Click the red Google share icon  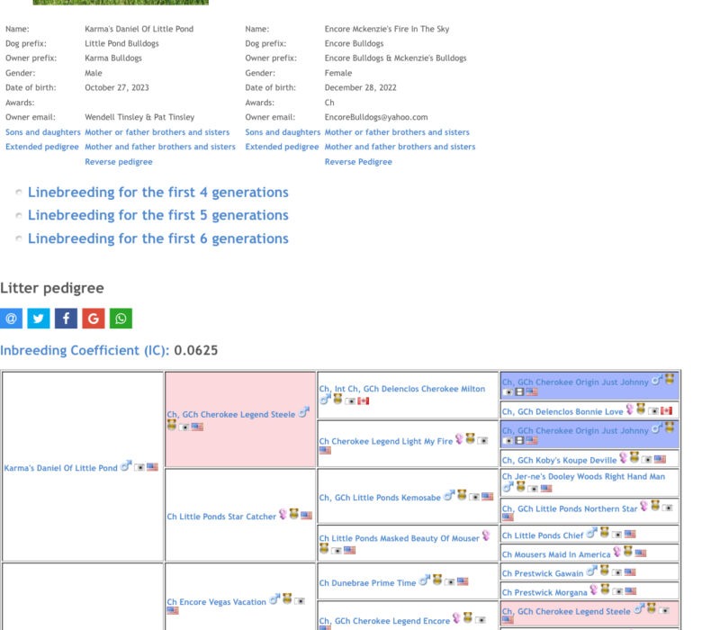coord(93,318)
